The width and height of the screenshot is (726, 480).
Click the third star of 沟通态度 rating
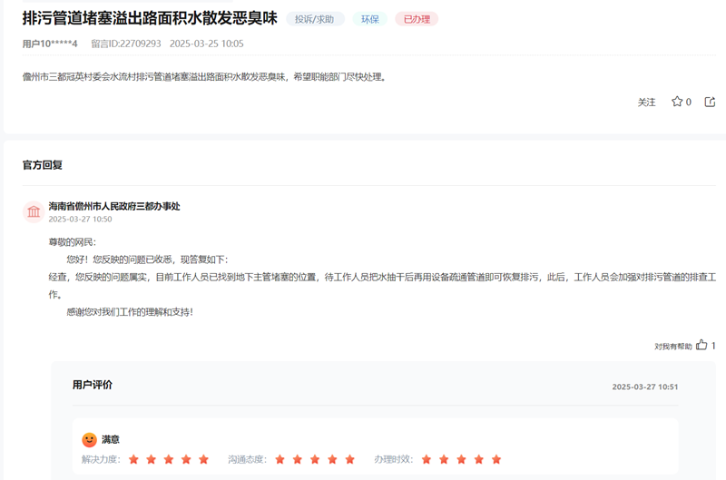315,459
